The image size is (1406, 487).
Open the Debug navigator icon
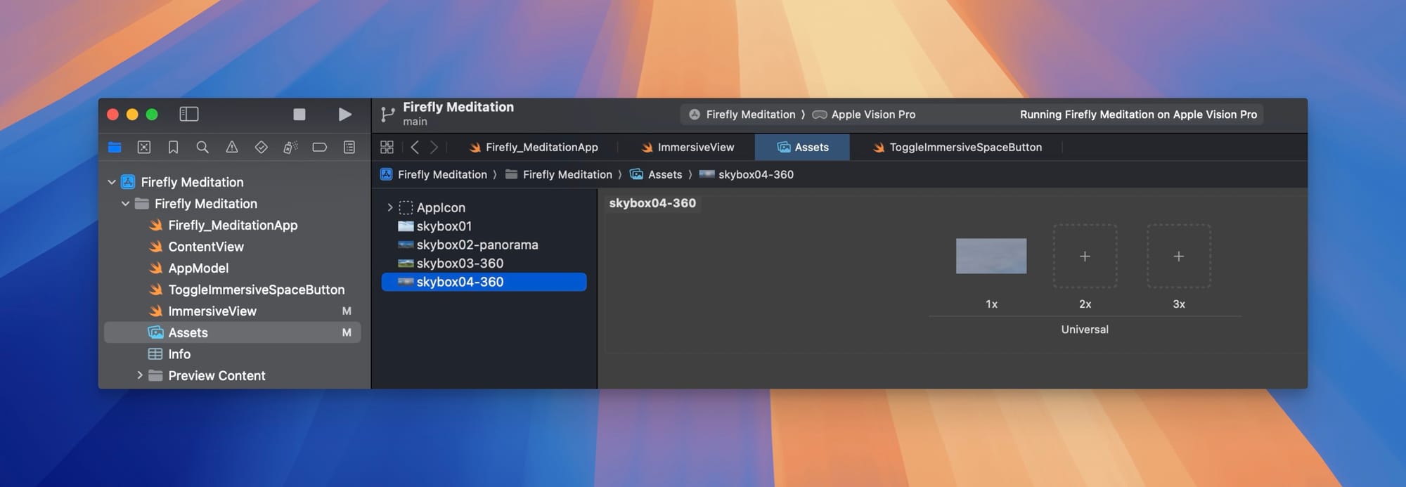click(290, 147)
